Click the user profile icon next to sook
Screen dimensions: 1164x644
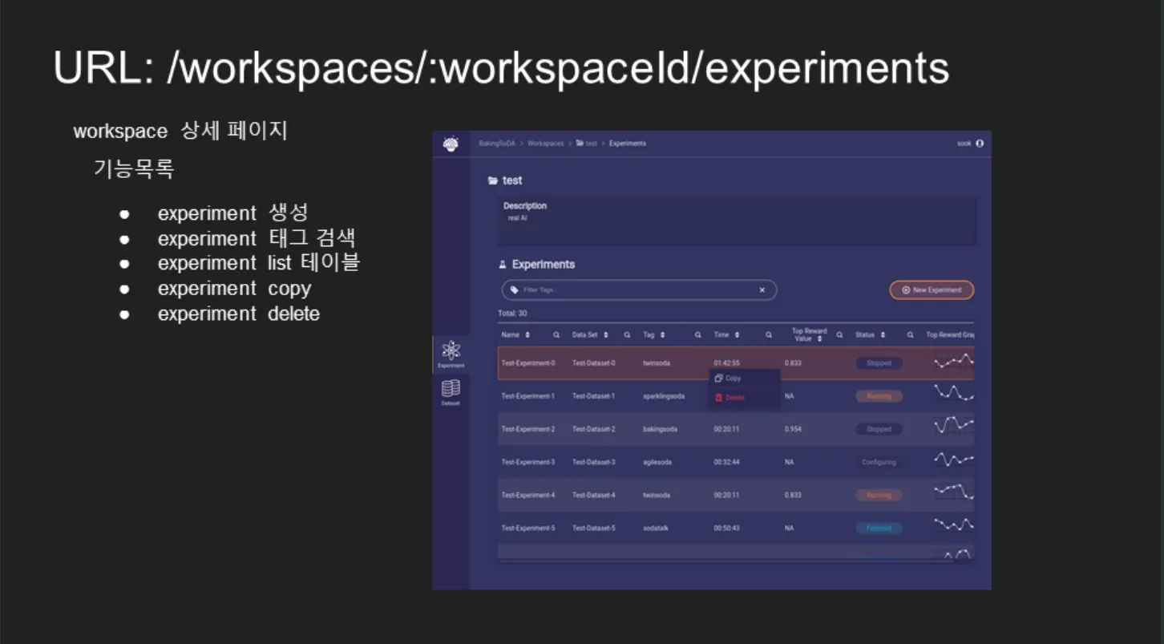[x=980, y=144]
